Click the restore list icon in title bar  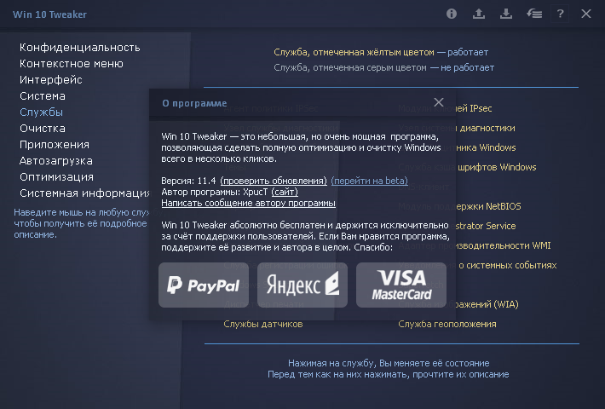[534, 14]
